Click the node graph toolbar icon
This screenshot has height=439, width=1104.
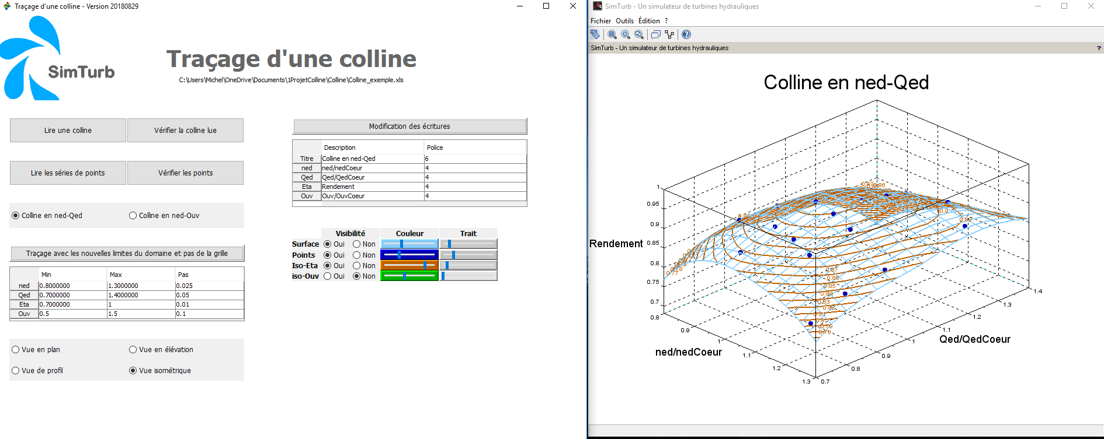click(669, 34)
